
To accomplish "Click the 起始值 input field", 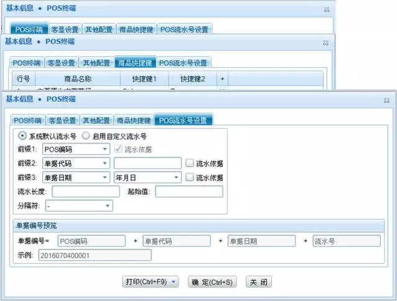I will tap(189, 191).
